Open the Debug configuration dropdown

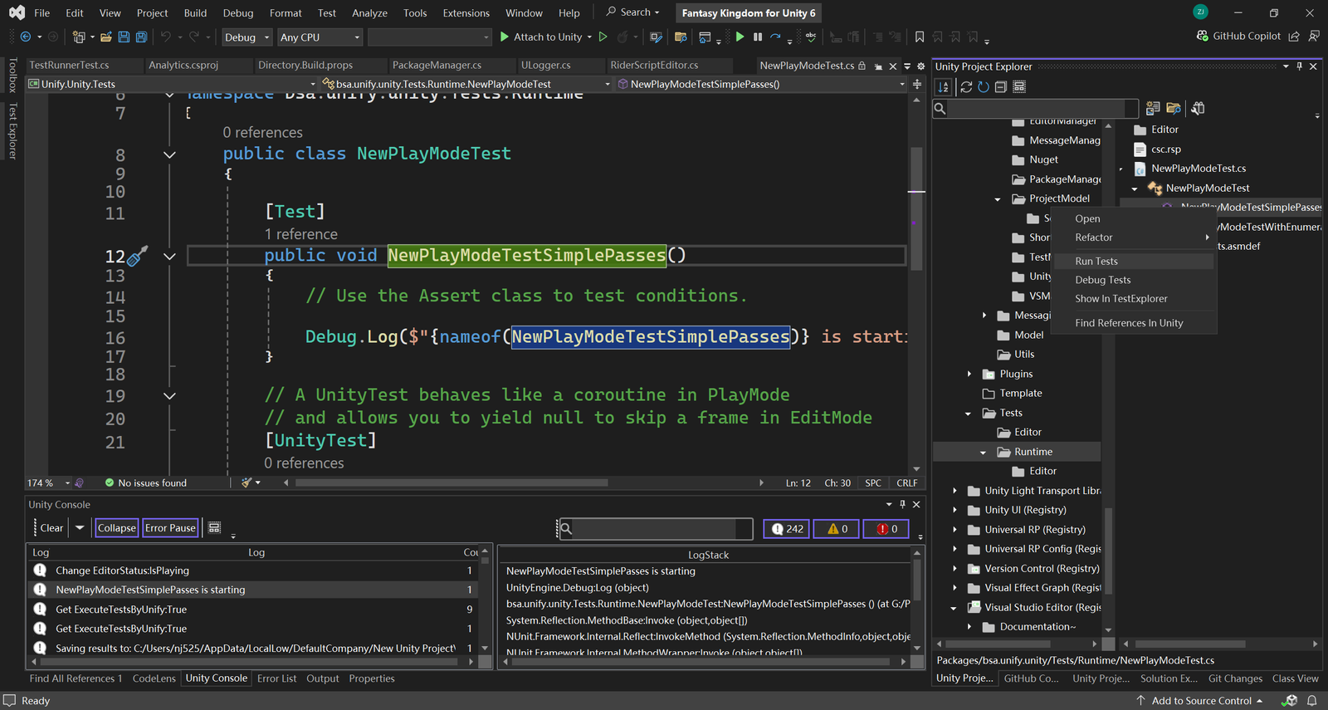coord(247,37)
